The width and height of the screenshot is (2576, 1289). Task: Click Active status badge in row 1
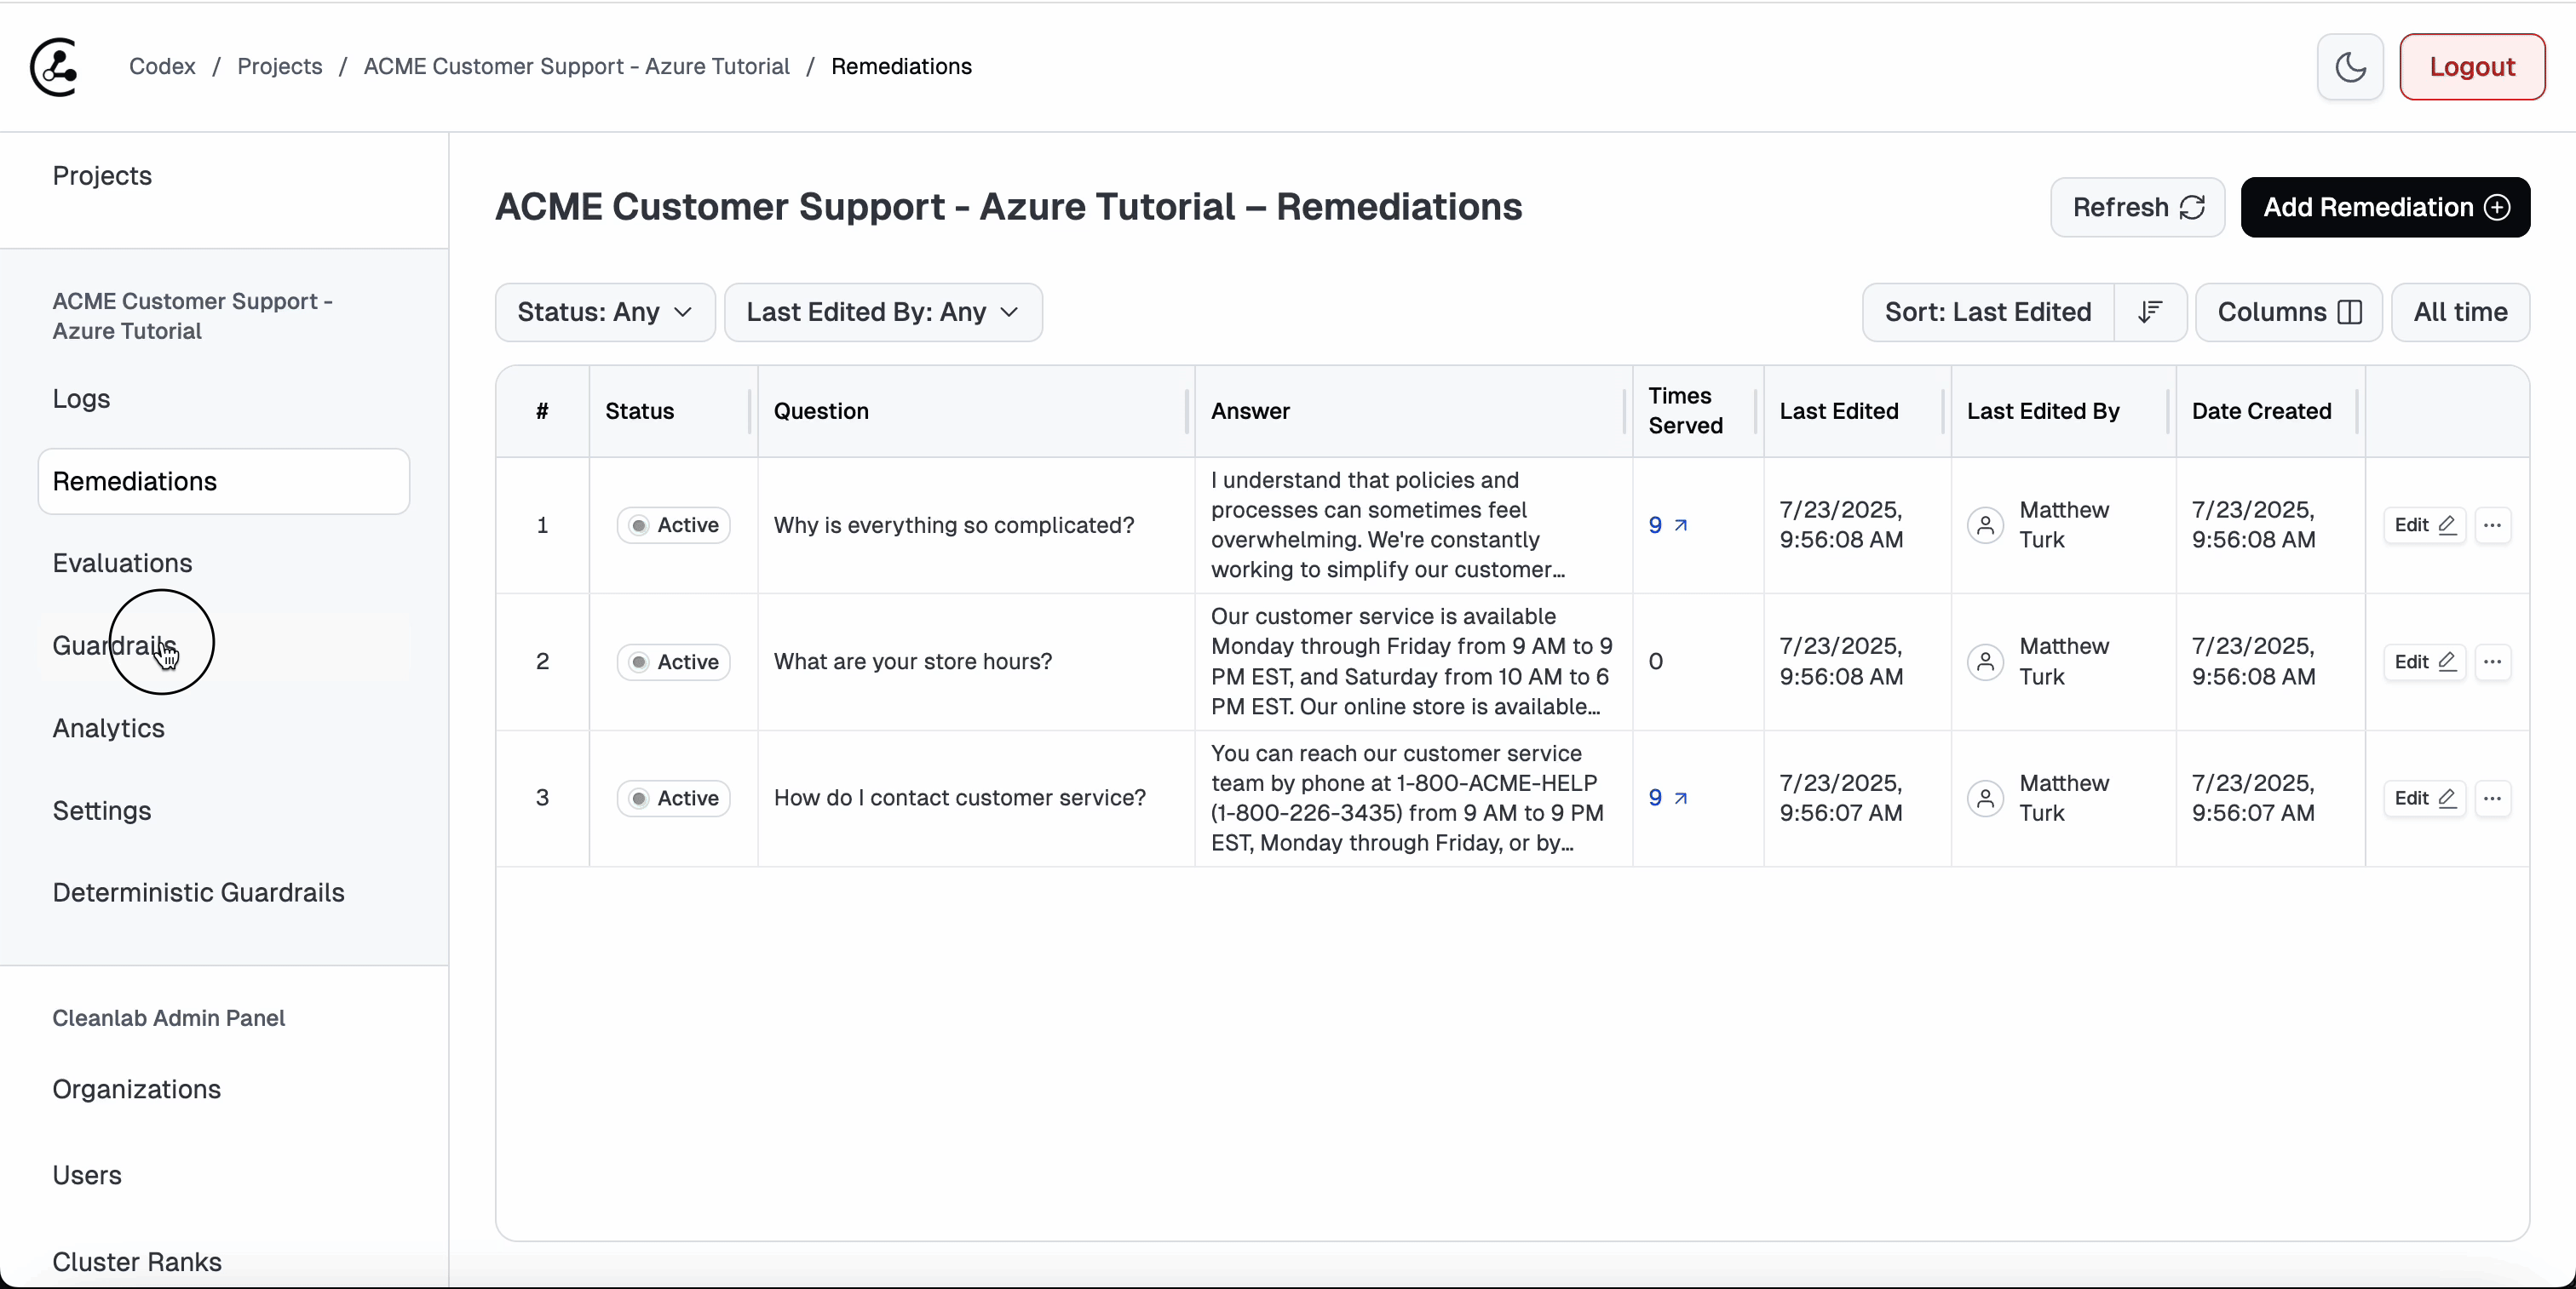(x=673, y=525)
